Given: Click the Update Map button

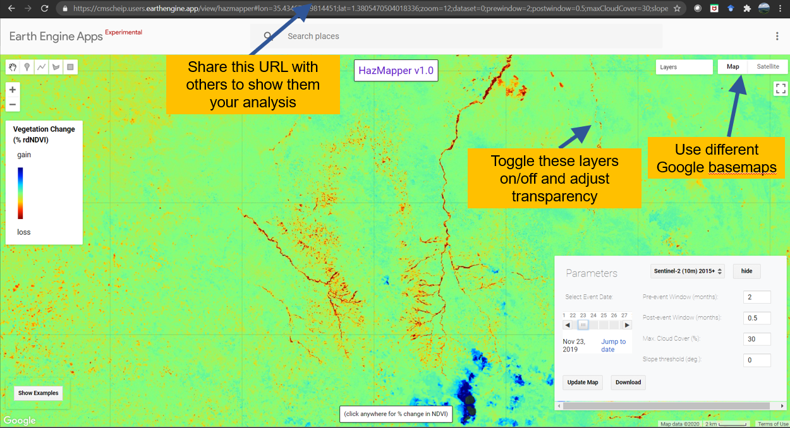Looking at the screenshot, I should pos(582,382).
